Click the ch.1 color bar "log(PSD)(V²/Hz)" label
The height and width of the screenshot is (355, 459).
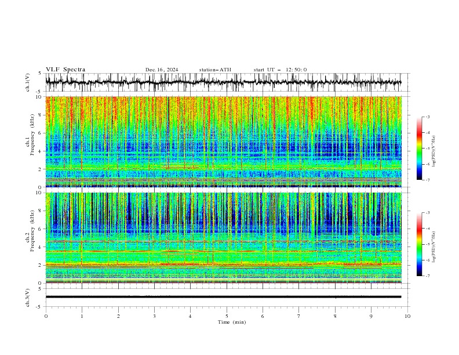(434, 151)
